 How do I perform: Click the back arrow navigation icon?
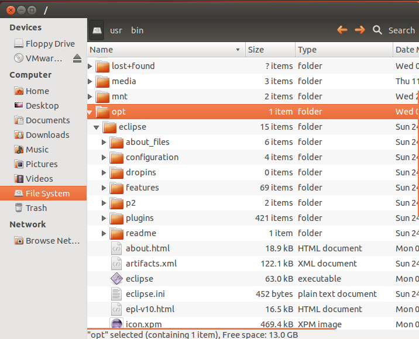(x=342, y=30)
